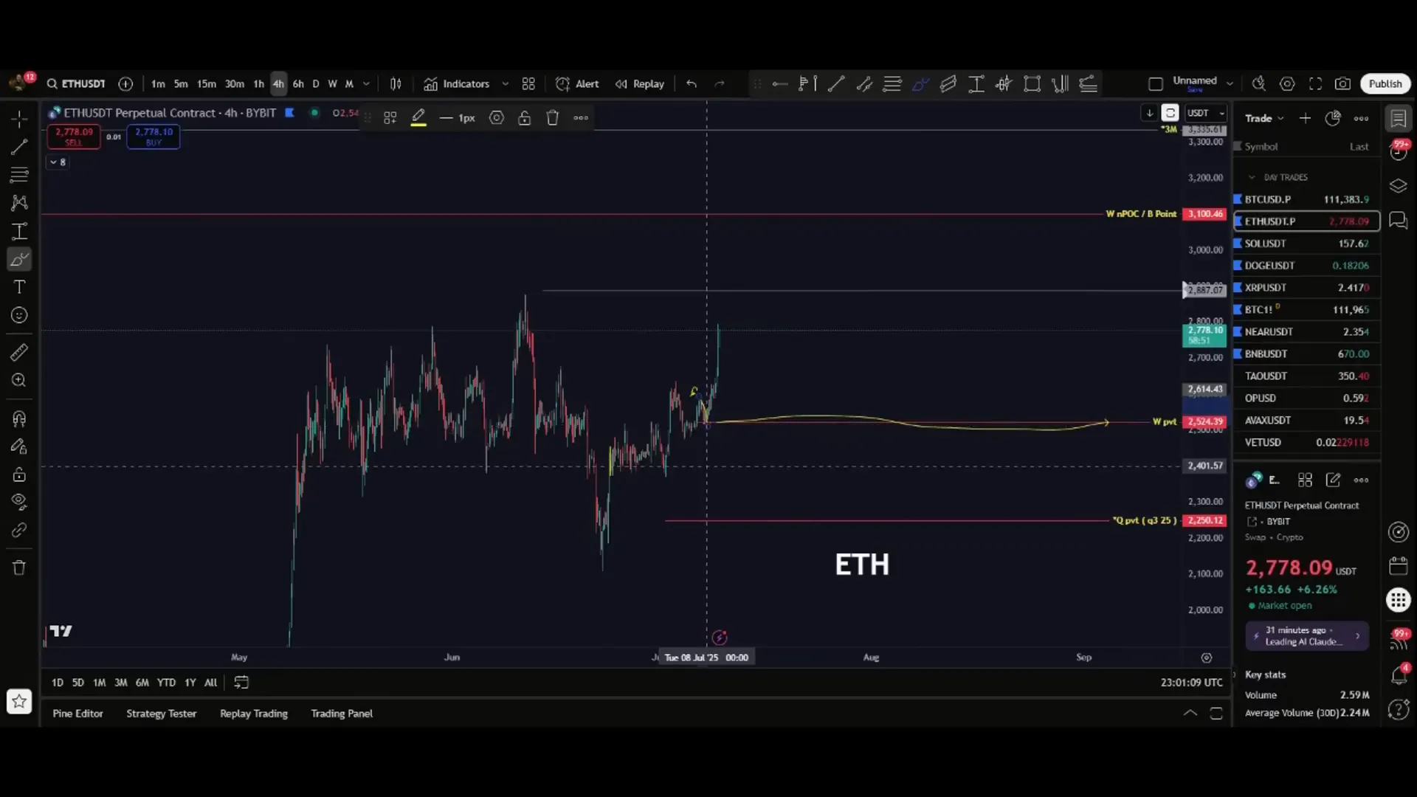Lock the selected drawing in floating toolbar
This screenshot has height=797, width=1417.
click(x=525, y=118)
